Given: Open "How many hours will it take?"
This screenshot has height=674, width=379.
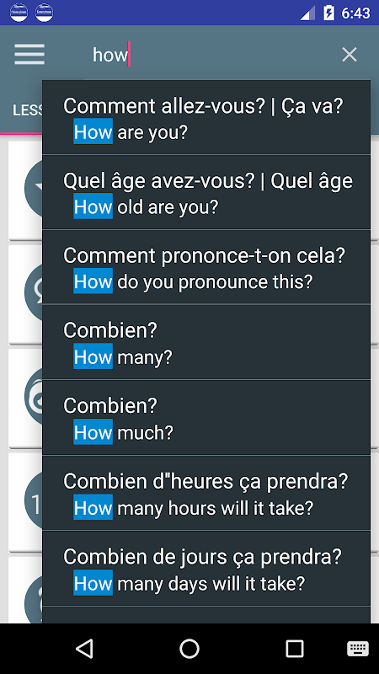Looking at the screenshot, I should (206, 494).
